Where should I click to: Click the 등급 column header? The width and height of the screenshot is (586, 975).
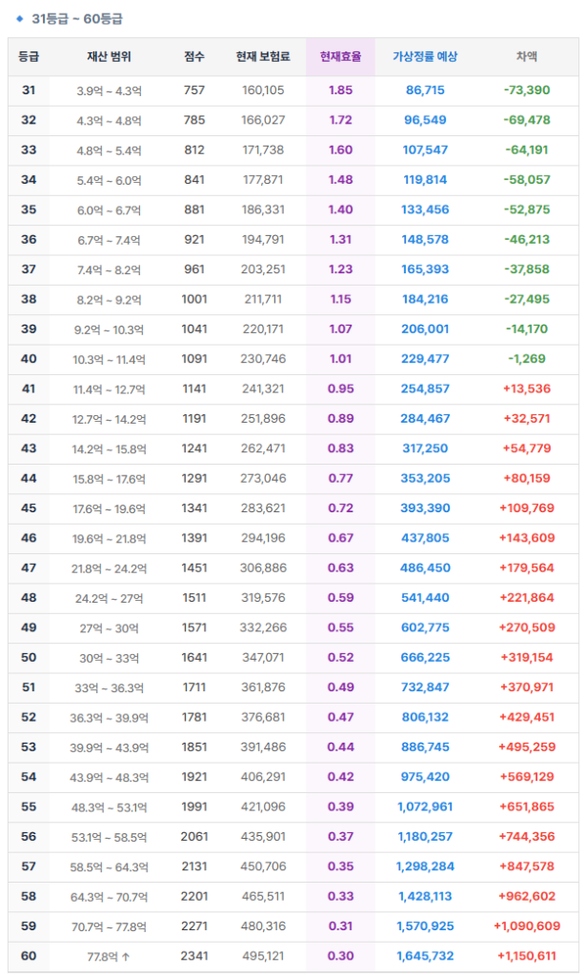coord(28,57)
